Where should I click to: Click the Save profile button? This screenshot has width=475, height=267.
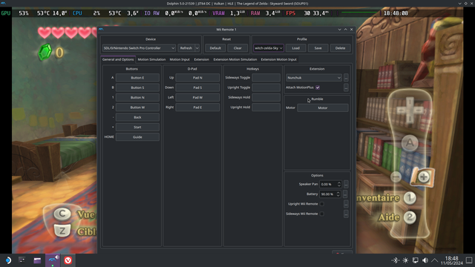coord(318,48)
